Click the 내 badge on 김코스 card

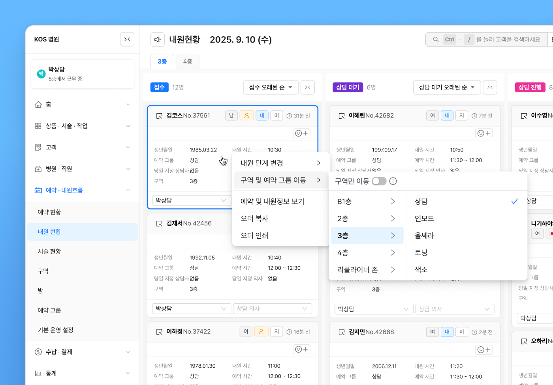pyautogui.click(x=262, y=116)
